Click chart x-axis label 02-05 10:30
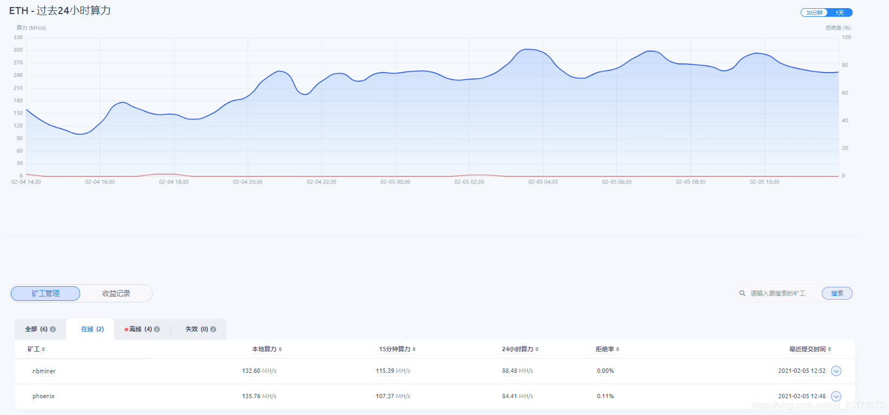889x415 pixels. coord(764,182)
